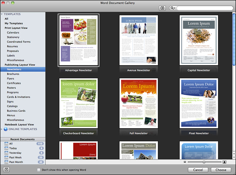This screenshot has height=175, width=236.
Task: Collapse the TEMPLATES section triangle
Action: [x=2, y=14]
